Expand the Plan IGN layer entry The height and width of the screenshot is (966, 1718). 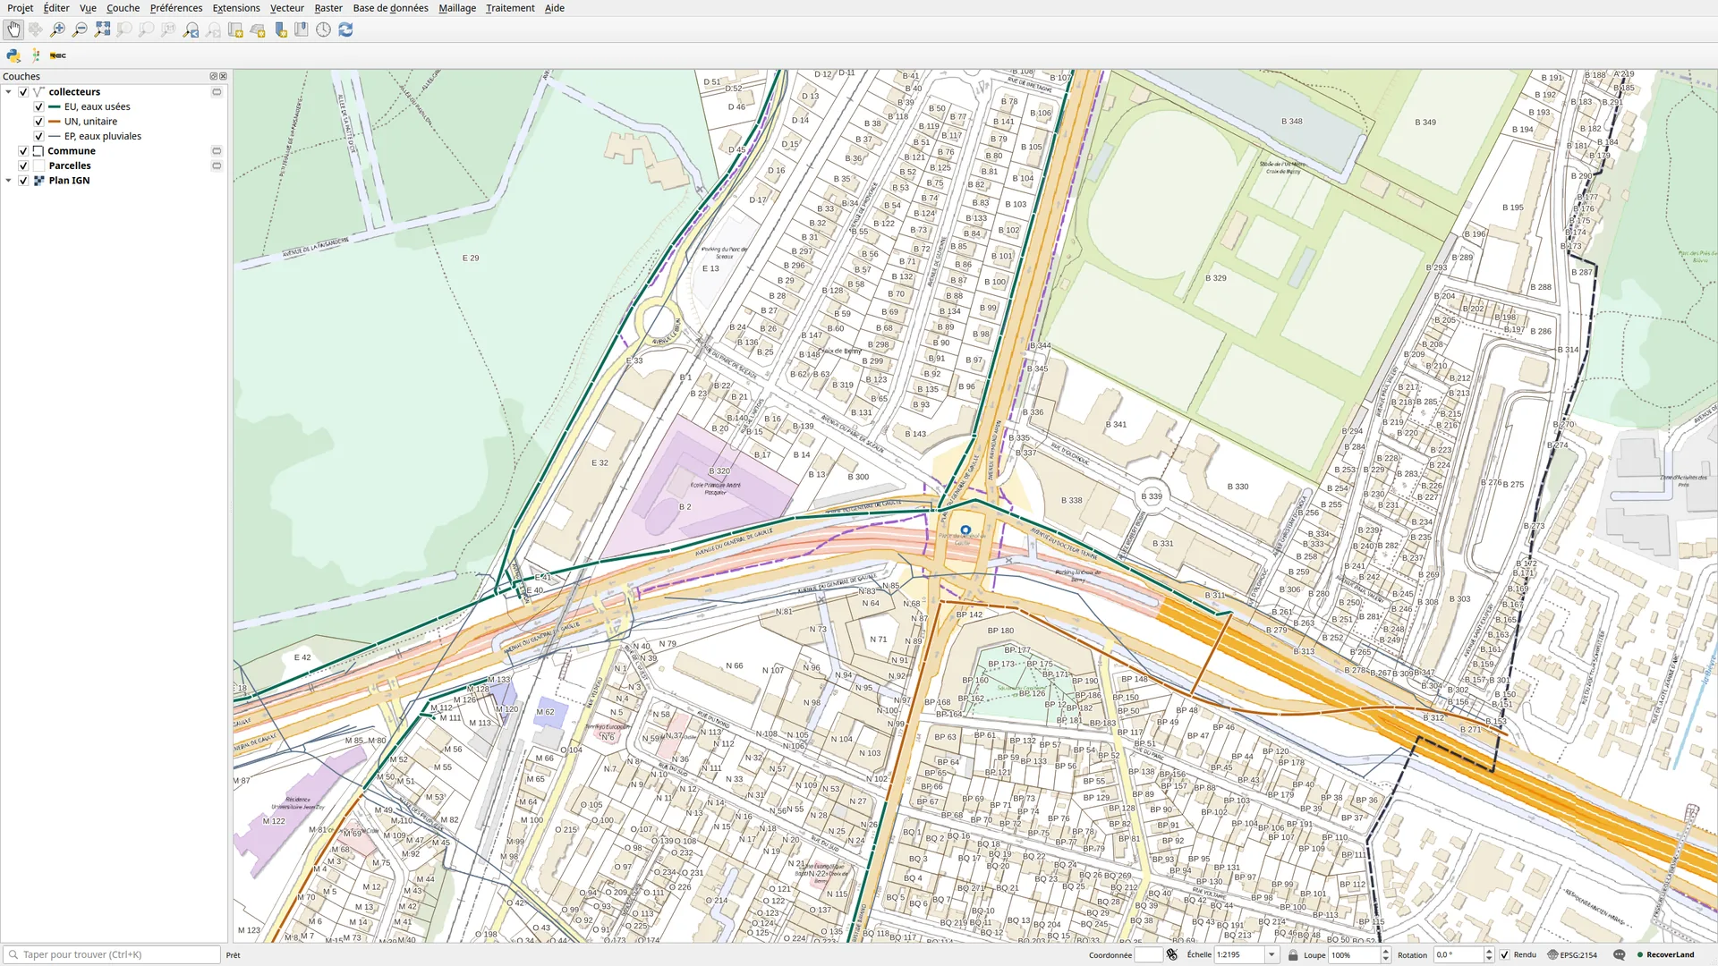coord(9,181)
